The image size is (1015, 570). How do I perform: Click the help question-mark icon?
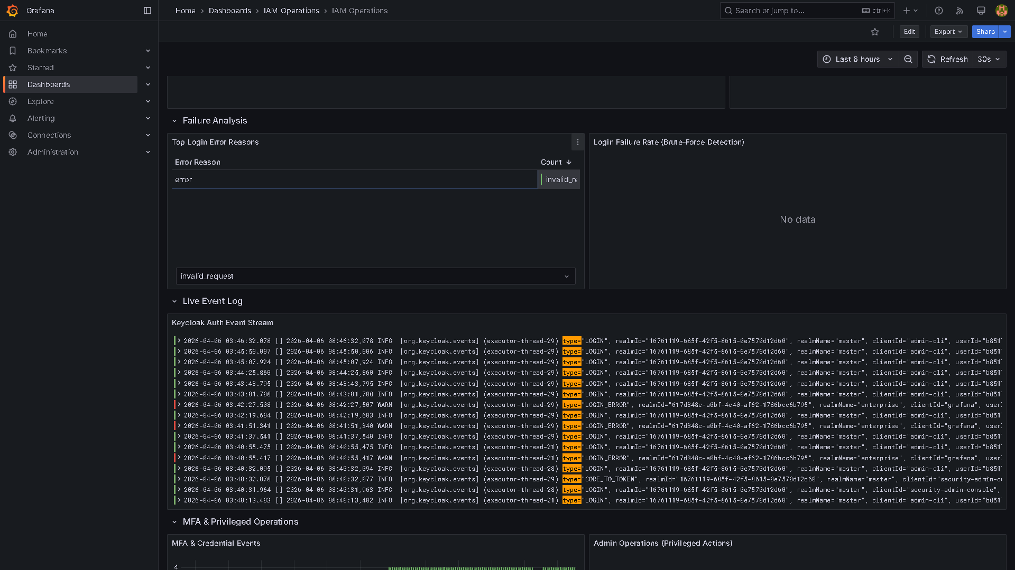938,11
